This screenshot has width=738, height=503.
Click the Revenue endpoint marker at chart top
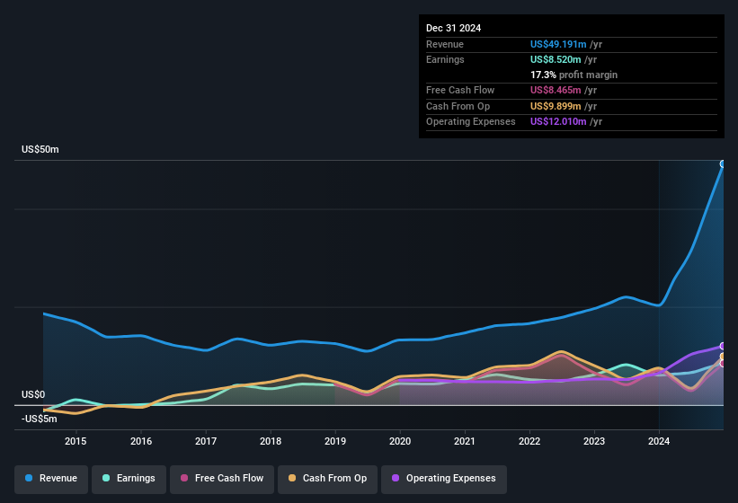(723, 164)
